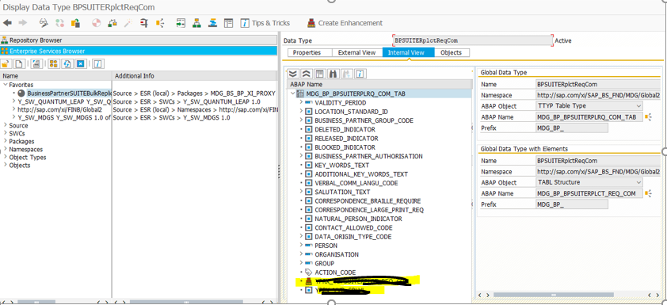Expand the SWCs node

(x=5, y=133)
